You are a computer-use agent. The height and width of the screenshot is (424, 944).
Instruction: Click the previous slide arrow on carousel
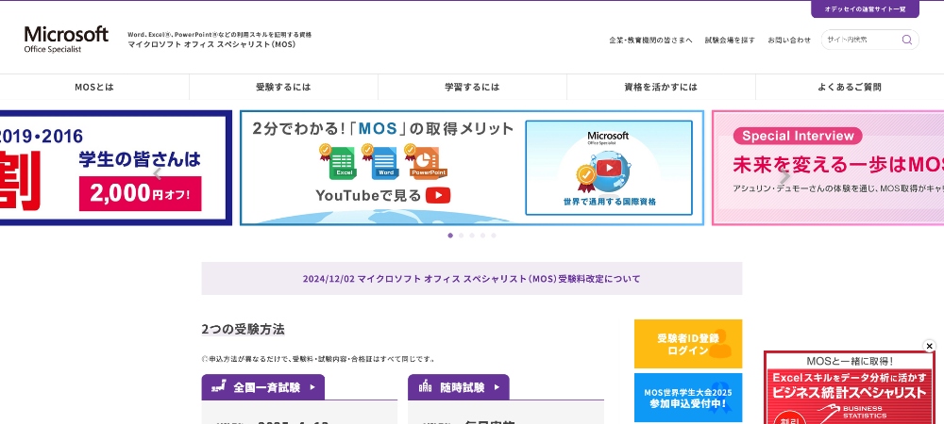coord(158,174)
